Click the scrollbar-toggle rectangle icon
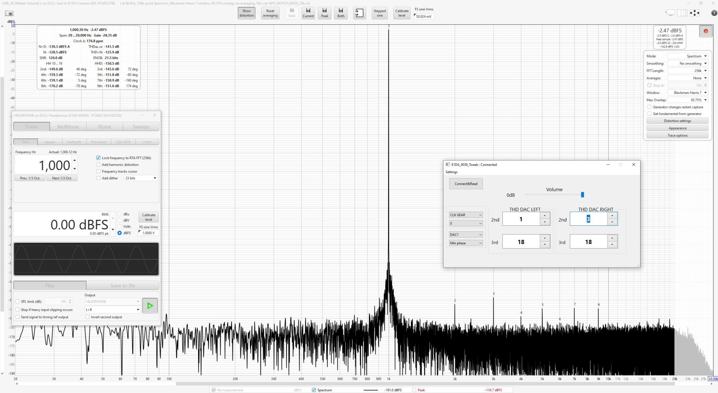The height and width of the screenshot is (393, 718). 670,13
